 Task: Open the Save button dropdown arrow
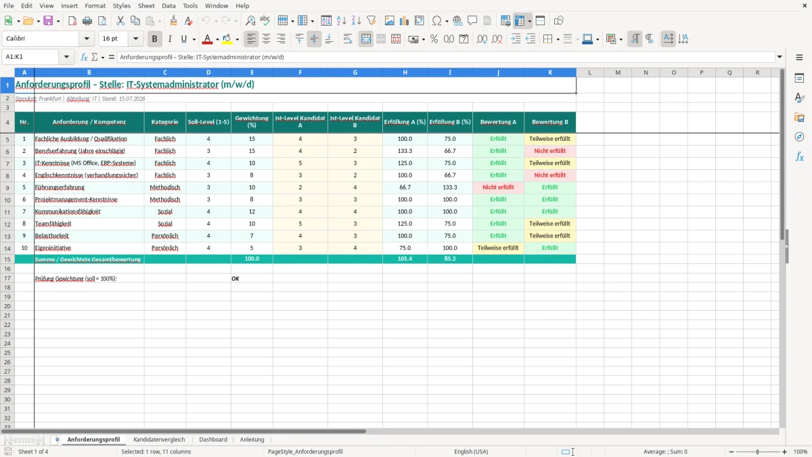(58, 21)
